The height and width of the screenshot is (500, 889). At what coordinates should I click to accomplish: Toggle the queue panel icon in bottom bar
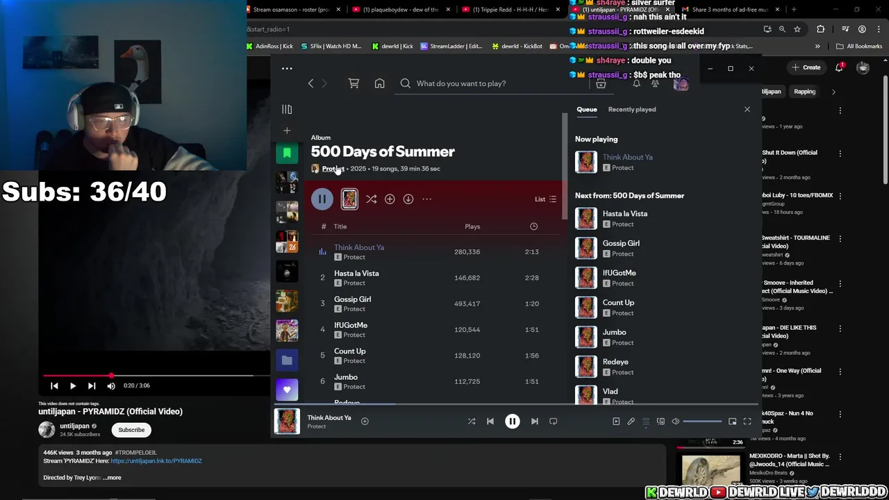pos(645,421)
